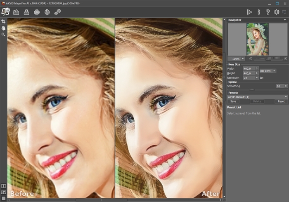Open an image file from toolbar
Image resolution: width=289 pixels, height=202 pixels.
click(16, 12)
